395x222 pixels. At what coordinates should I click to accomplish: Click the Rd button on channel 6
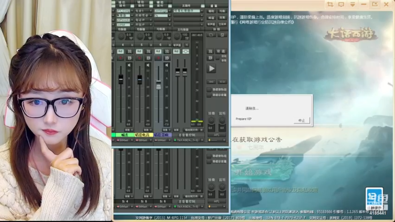pos(158,51)
